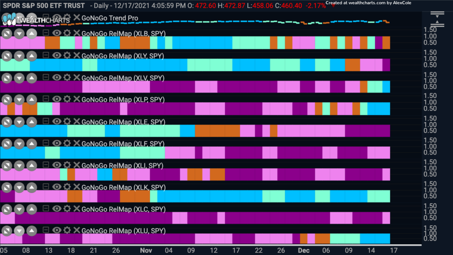Open settings gear for RelMap XLI panel
Viewport: 453px width, 255px height.
click(x=67, y=165)
